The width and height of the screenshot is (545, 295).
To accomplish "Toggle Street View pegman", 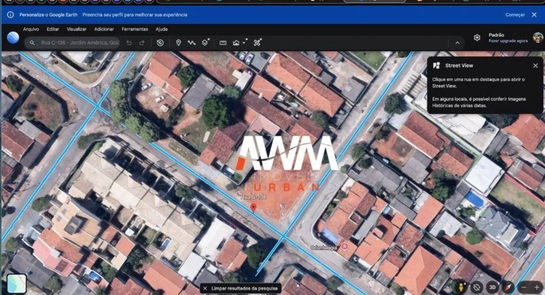I will tap(461, 287).
